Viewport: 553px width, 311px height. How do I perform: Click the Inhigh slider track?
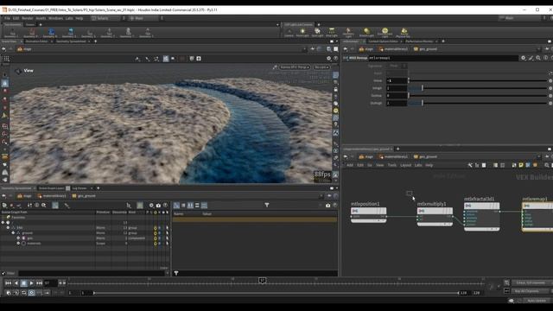(477, 88)
